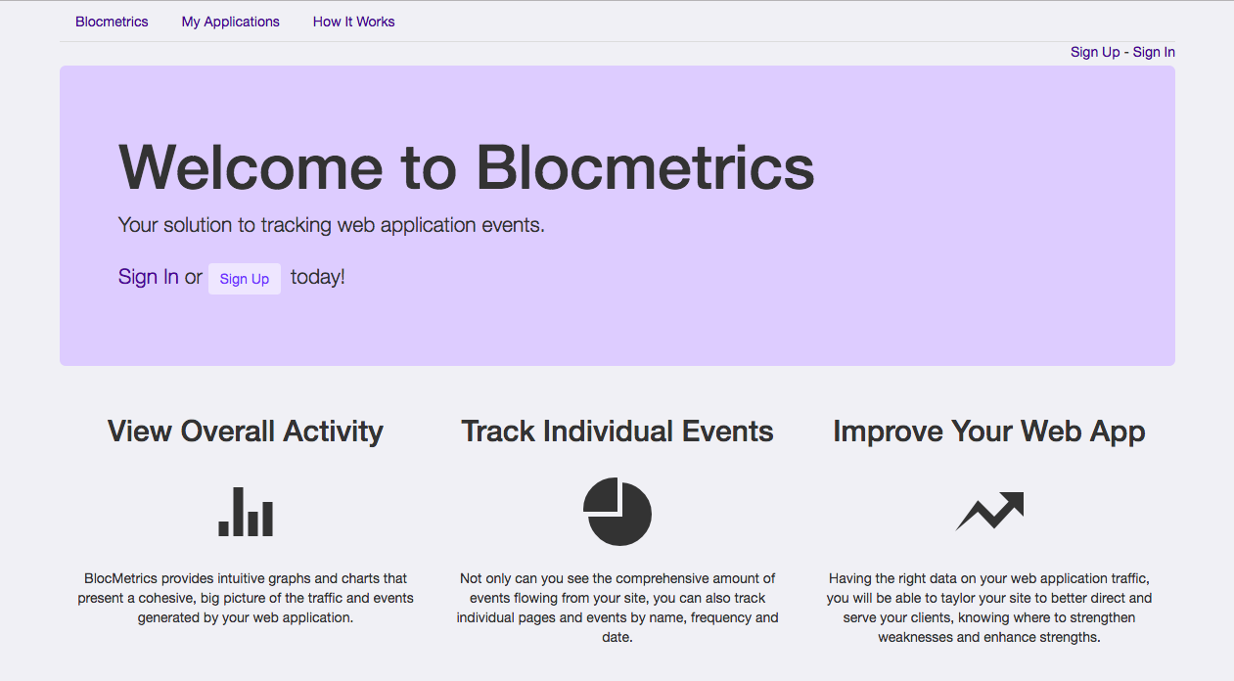Click the View Overall Activity heading
The width and height of the screenshot is (1234, 681).
pos(246,431)
